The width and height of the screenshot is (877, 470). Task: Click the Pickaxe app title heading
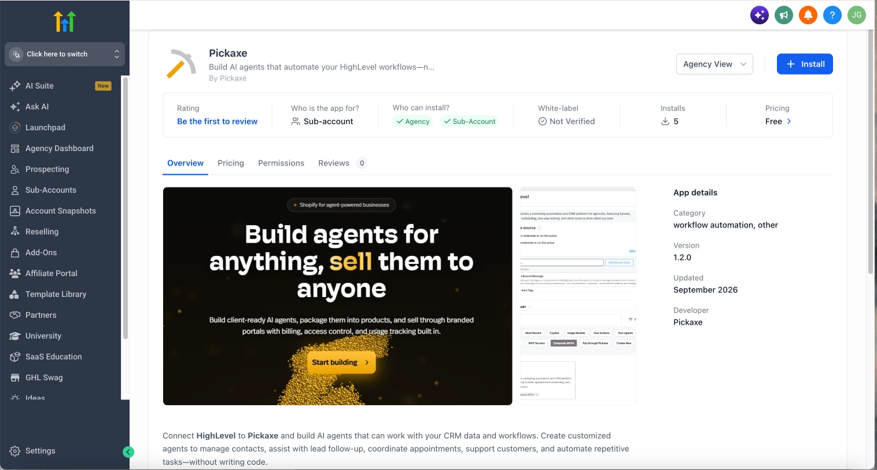coord(228,53)
